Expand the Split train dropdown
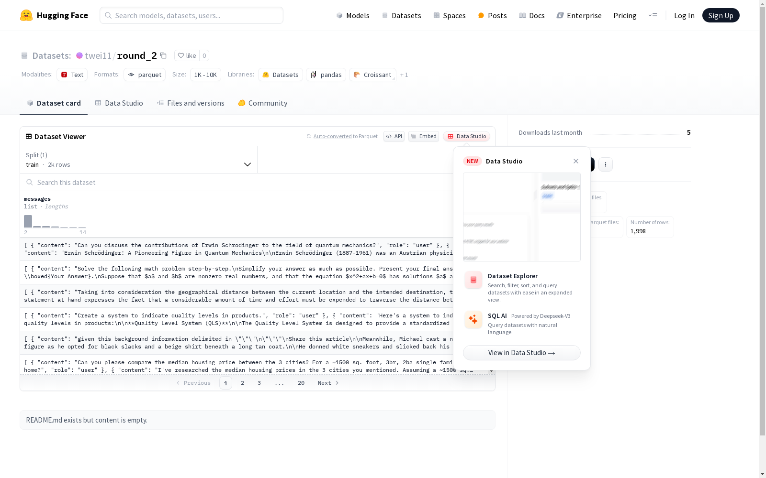766x478 pixels. pyautogui.click(x=139, y=160)
